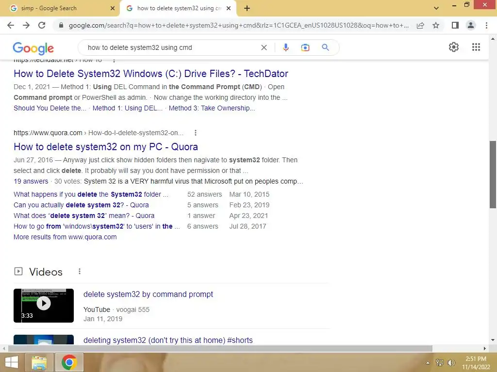Open 'How to delete system32 on my PC - Quora'

(105, 147)
